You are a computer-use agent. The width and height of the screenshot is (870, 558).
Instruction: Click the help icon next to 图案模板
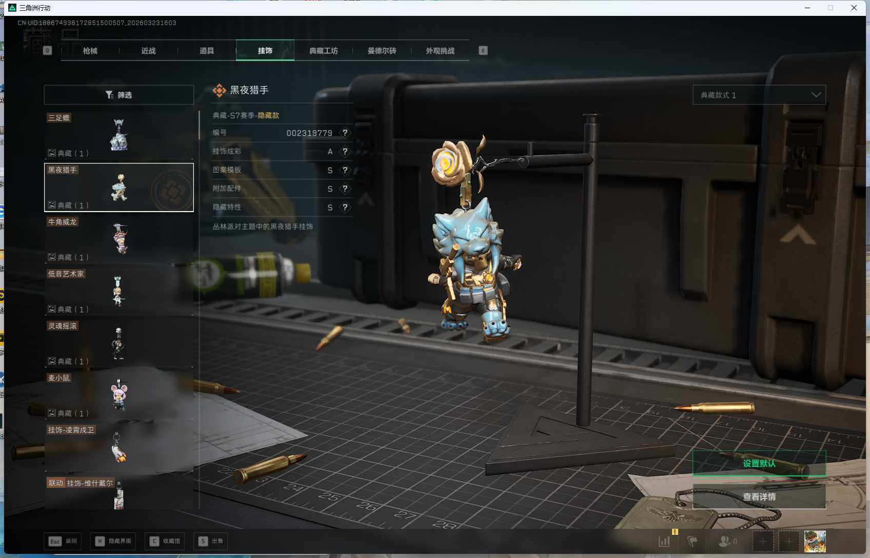tap(345, 170)
